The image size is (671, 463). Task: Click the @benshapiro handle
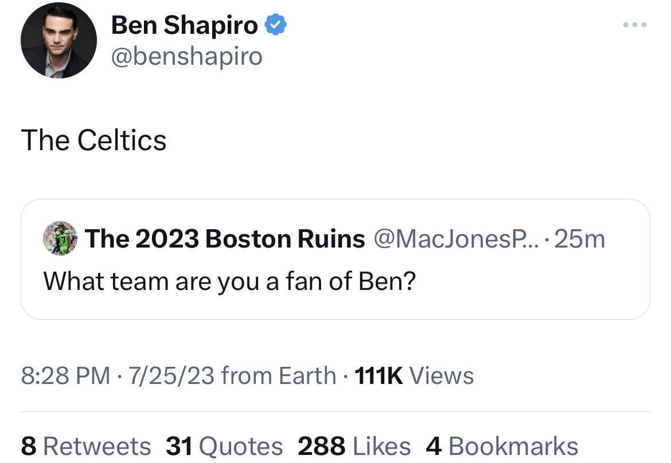coord(186,56)
